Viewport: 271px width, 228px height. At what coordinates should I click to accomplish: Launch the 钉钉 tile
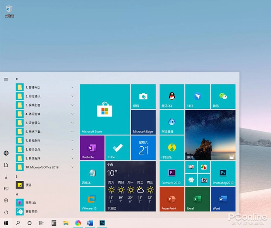pyautogui.click(x=197, y=97)
